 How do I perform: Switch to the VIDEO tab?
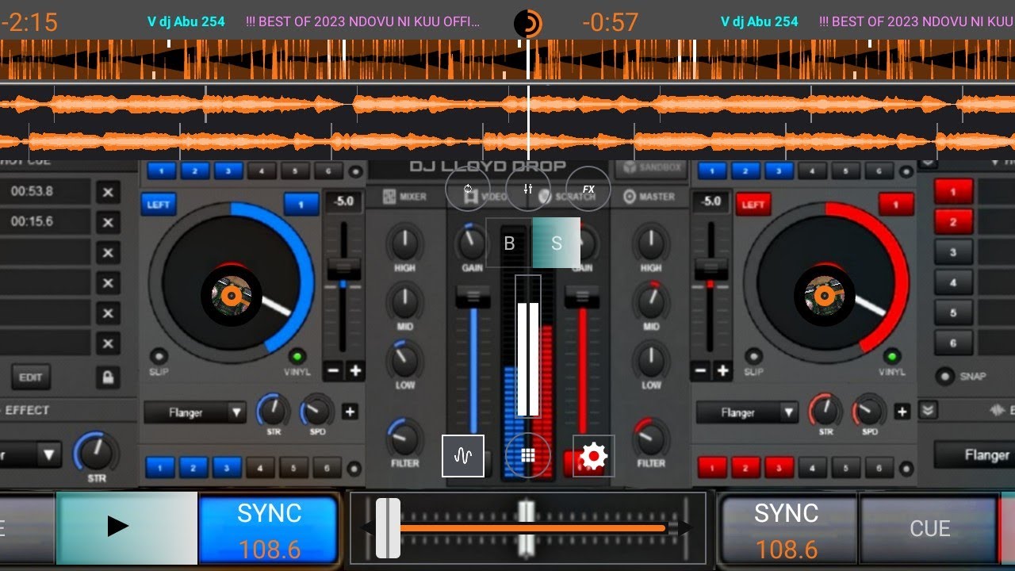click(x=485, y=197)
